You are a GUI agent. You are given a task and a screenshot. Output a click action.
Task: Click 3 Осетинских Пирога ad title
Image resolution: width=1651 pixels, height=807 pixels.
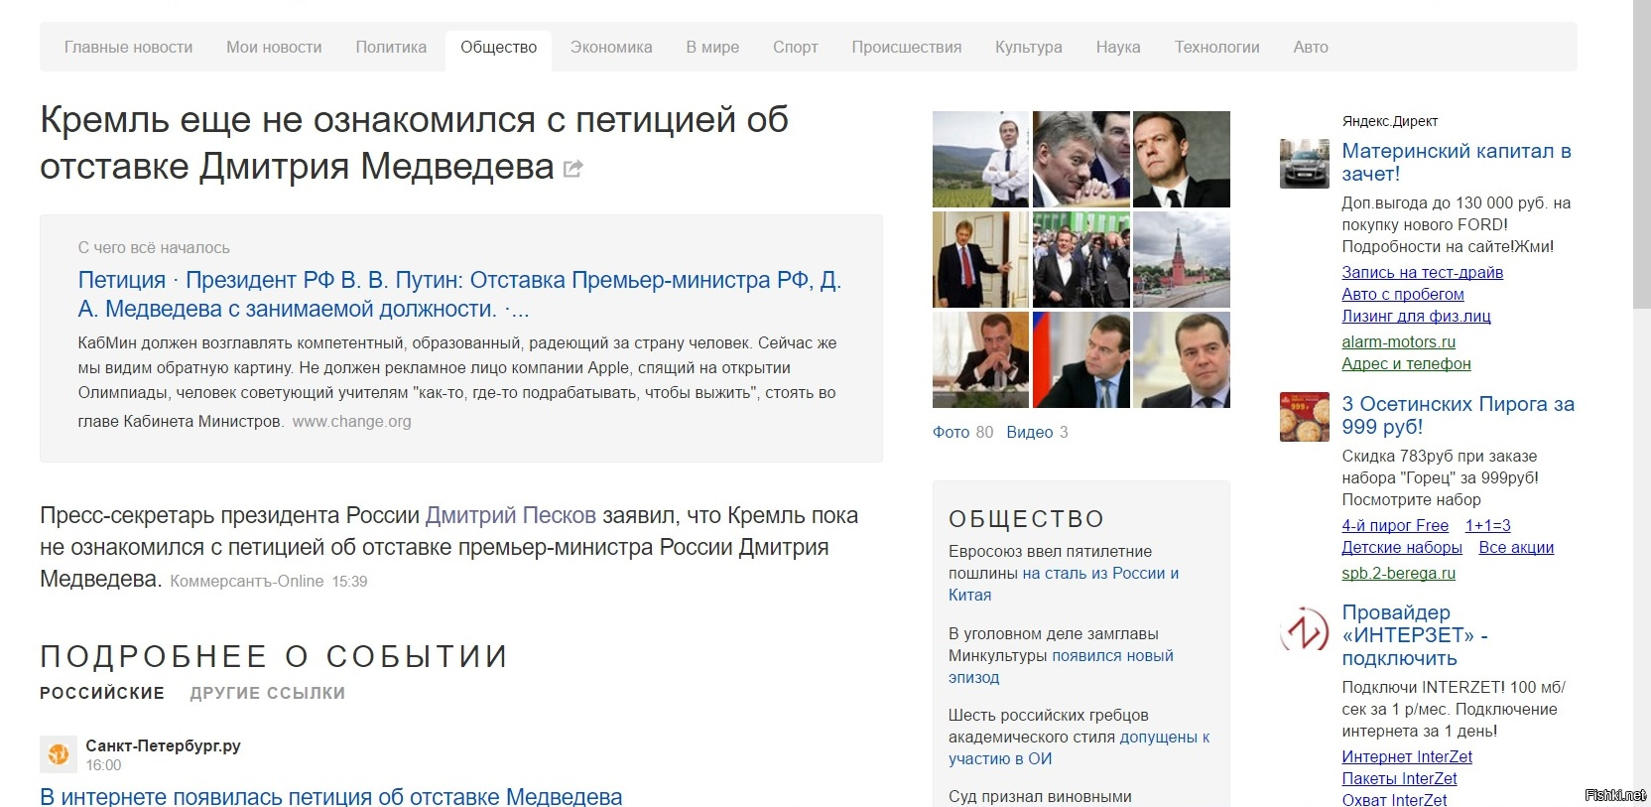coord(1458,415)
